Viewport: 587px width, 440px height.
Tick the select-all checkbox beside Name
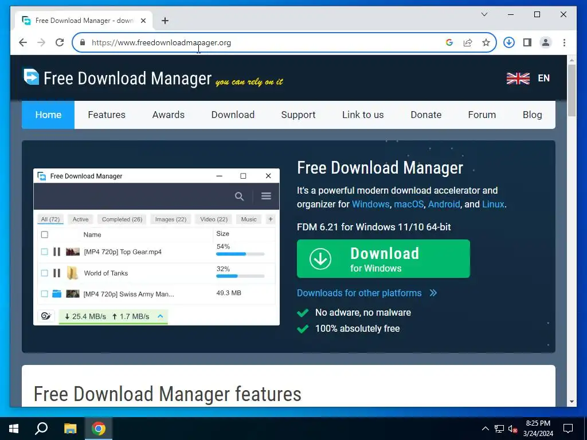(x=45, y=234)
